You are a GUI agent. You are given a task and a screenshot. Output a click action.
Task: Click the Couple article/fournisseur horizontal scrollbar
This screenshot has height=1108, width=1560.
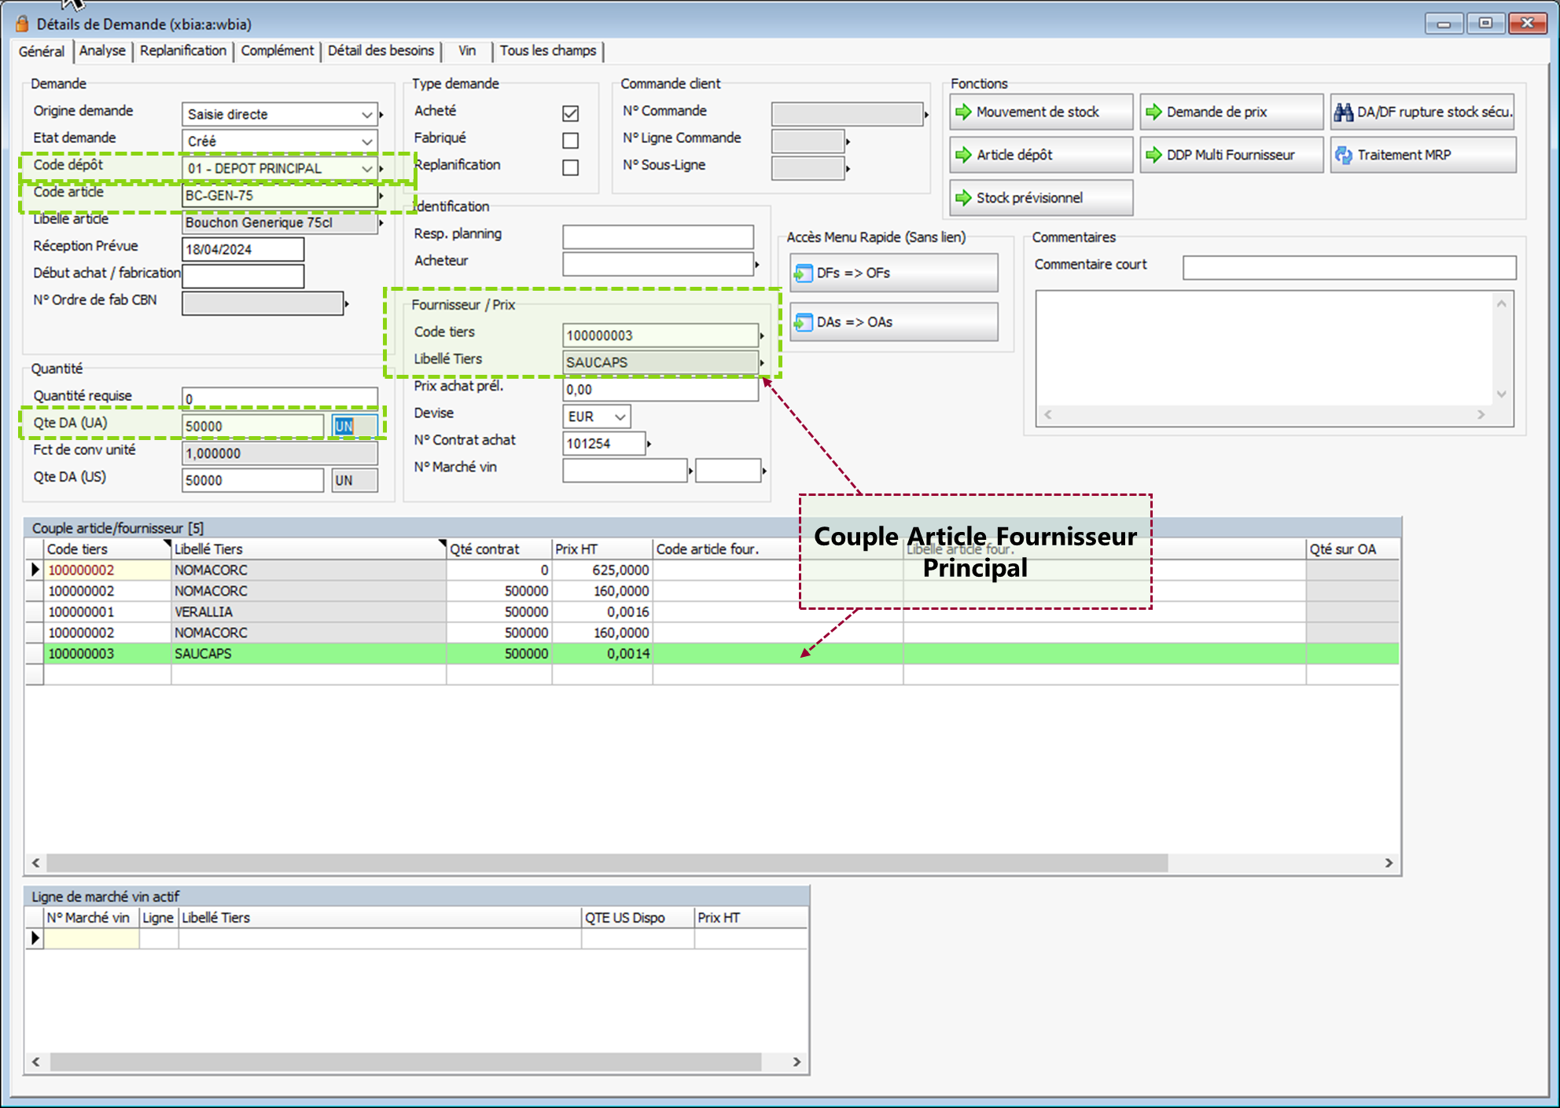click(x=605, y=863)
